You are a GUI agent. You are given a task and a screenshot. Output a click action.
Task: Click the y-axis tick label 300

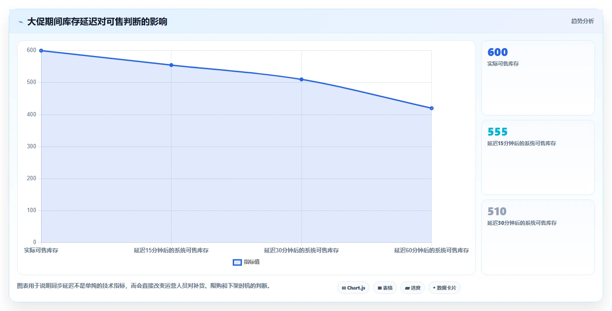tap(31, 147)
